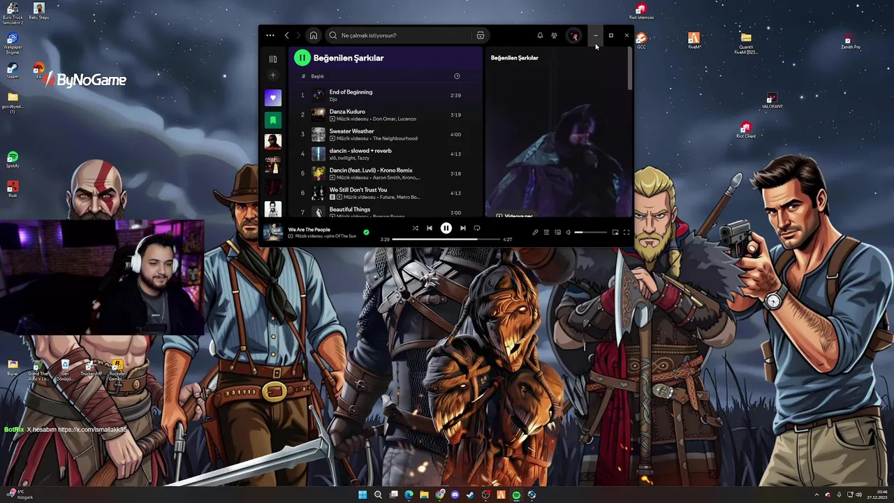Skip to previous track
The width and height of the screenshot is (894, 503).
[x=430, y=228]
